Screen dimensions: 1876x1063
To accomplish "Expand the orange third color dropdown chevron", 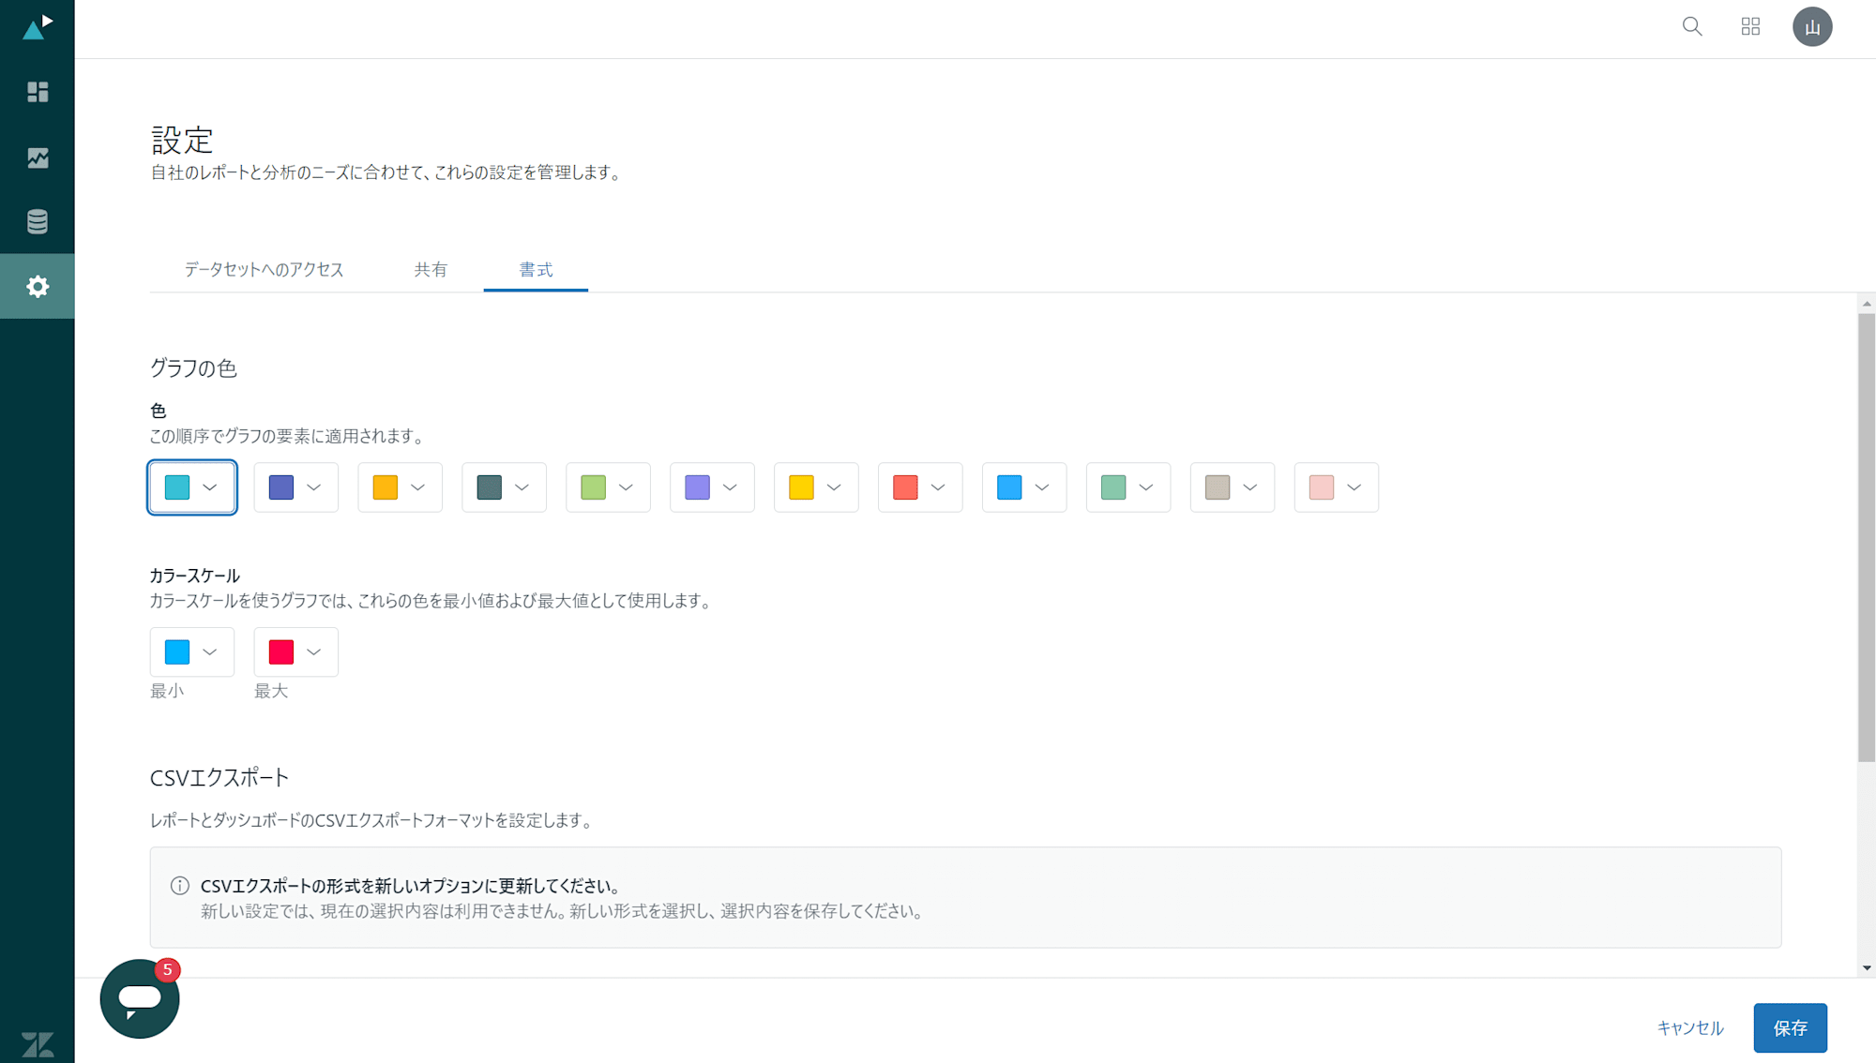I will click(x=418, y=487).
